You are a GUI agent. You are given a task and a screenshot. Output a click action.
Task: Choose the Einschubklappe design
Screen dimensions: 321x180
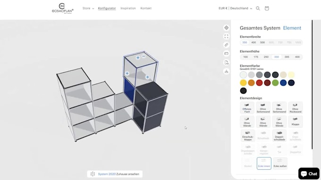coord(248,135)
